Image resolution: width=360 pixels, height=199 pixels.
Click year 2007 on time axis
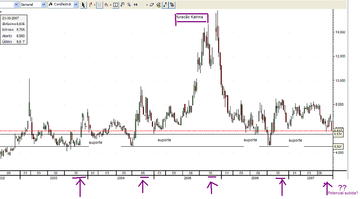point(310,178)
